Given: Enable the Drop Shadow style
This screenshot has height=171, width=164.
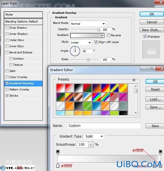Looking at the screenshot, I should click(x=7, y=28).
